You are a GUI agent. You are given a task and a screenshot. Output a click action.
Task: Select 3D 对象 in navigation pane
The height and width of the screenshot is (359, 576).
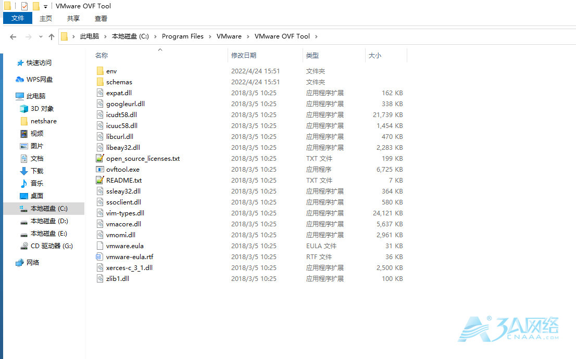tap(42, 109)
